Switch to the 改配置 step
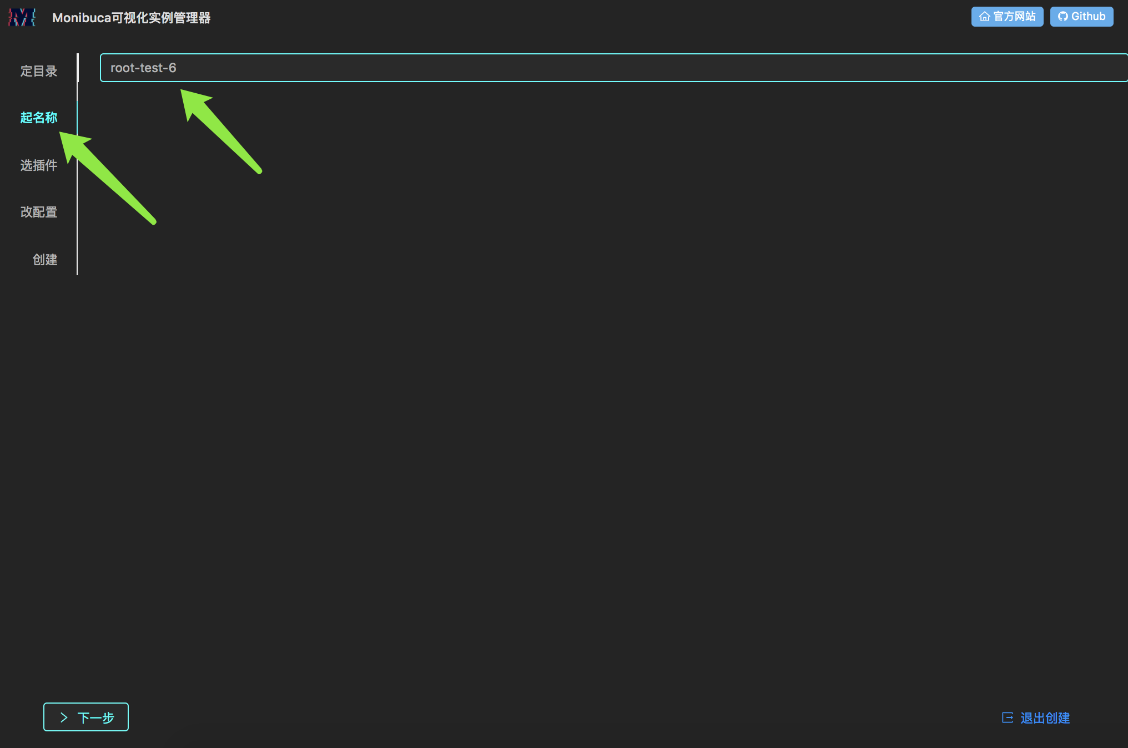The height and width of the screenshot is (748, 1128). click(x=39, y=212)
